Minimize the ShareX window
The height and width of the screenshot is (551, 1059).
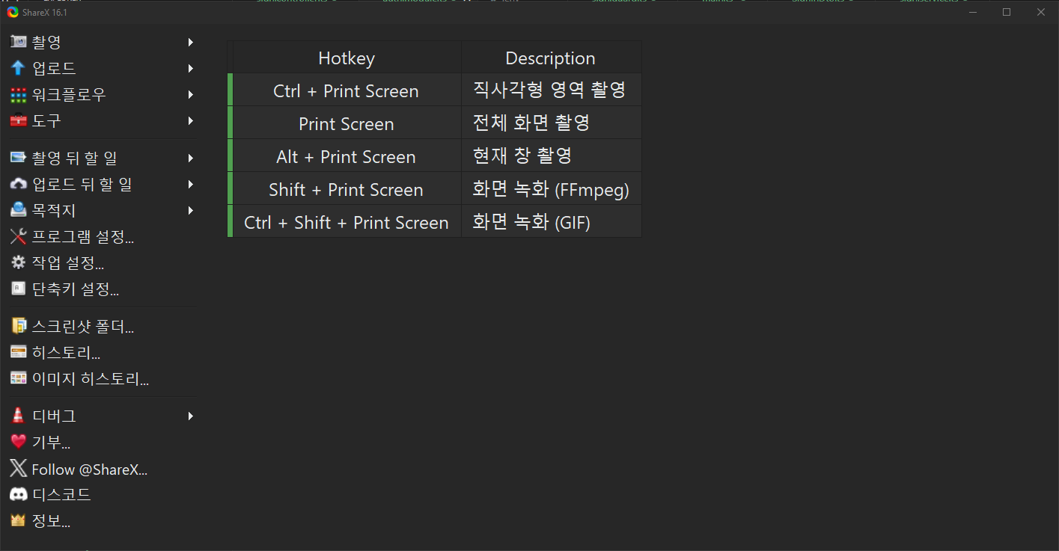[x=972, y=12]
